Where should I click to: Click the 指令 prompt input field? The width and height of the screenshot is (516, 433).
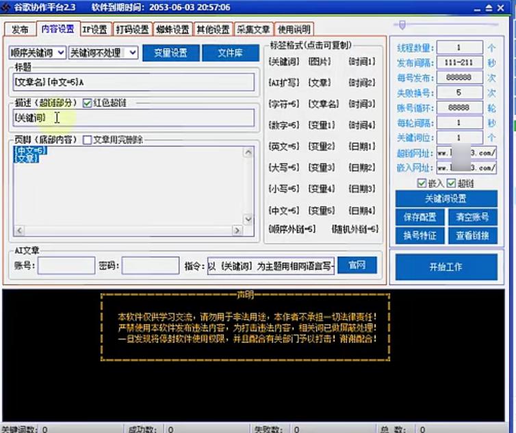[271, 265]
